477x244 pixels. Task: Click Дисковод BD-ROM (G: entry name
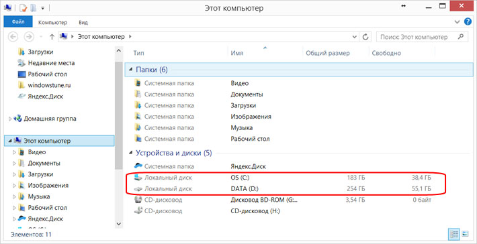coord(265,200)
